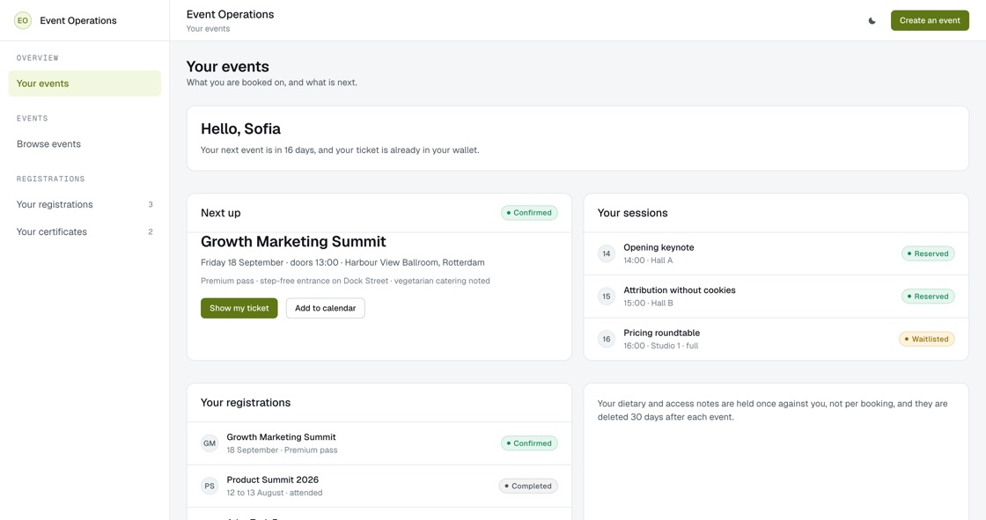Click the "Premium pass" access notes line
986x520 pixels.
click(345, 281)
